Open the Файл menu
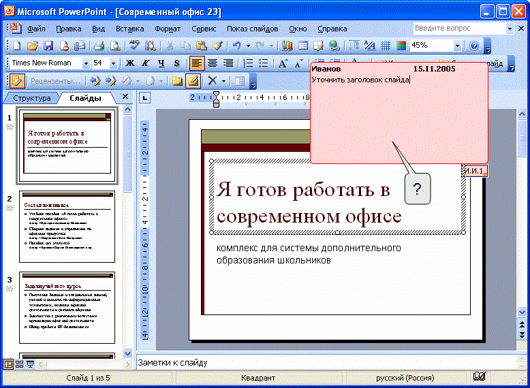This screenshot has width=530, height=388. point(36,29)
